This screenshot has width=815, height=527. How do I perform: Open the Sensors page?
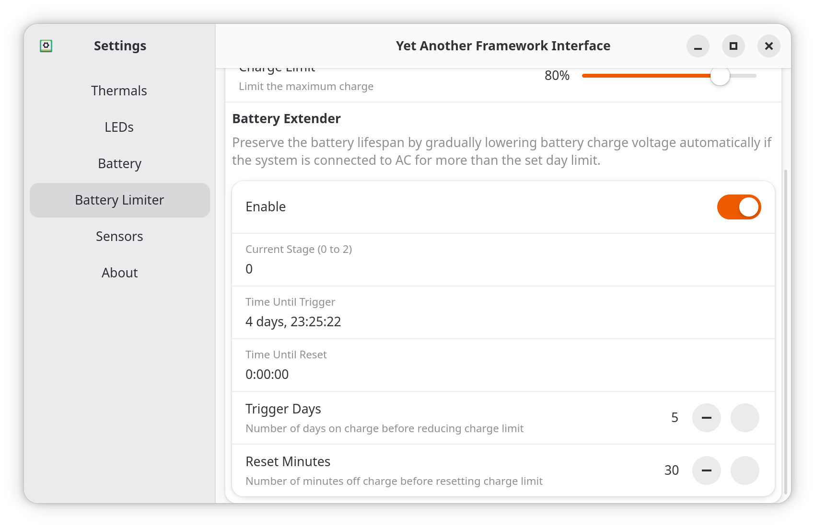(119, 236)
